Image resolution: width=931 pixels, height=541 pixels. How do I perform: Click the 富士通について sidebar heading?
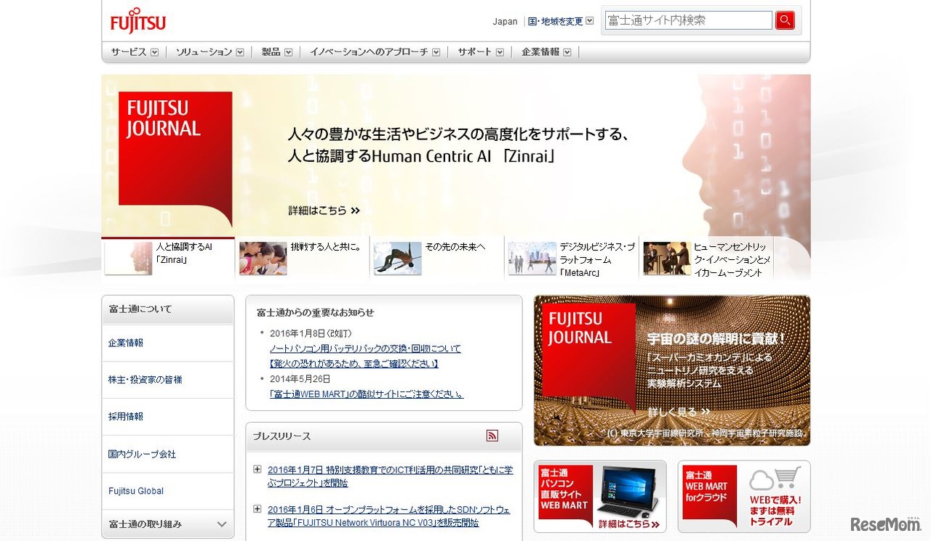point(140,309)
